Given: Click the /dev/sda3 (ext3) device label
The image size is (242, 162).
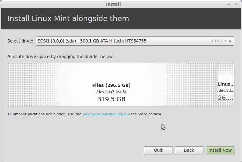Looking at the screenshot, I should click(x=111, y=92).
